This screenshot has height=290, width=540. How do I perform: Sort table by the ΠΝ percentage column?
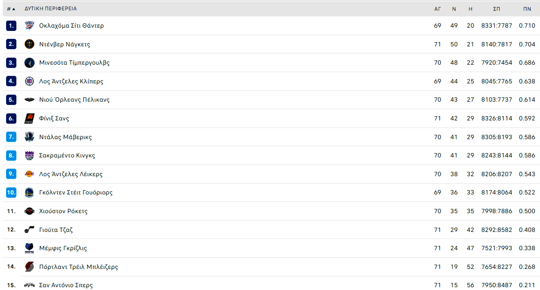[x=527, y=9]
